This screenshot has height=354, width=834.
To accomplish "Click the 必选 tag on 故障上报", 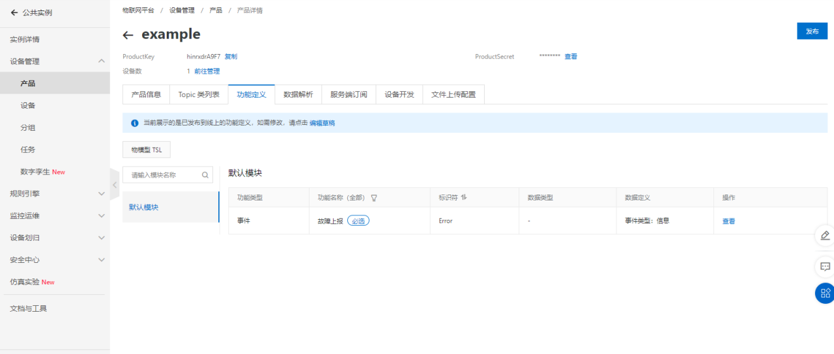I will [x=358, y=221].
